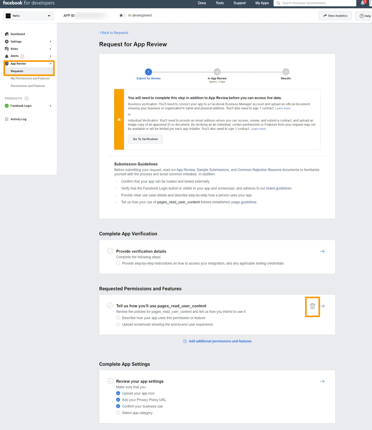The width and height of the screenshot is (372, 430).
Task: Click Learn more for Individual Verification
Action: pos(258,129)
